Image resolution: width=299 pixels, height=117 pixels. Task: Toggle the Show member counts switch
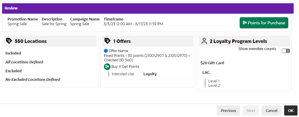(286, 51)
